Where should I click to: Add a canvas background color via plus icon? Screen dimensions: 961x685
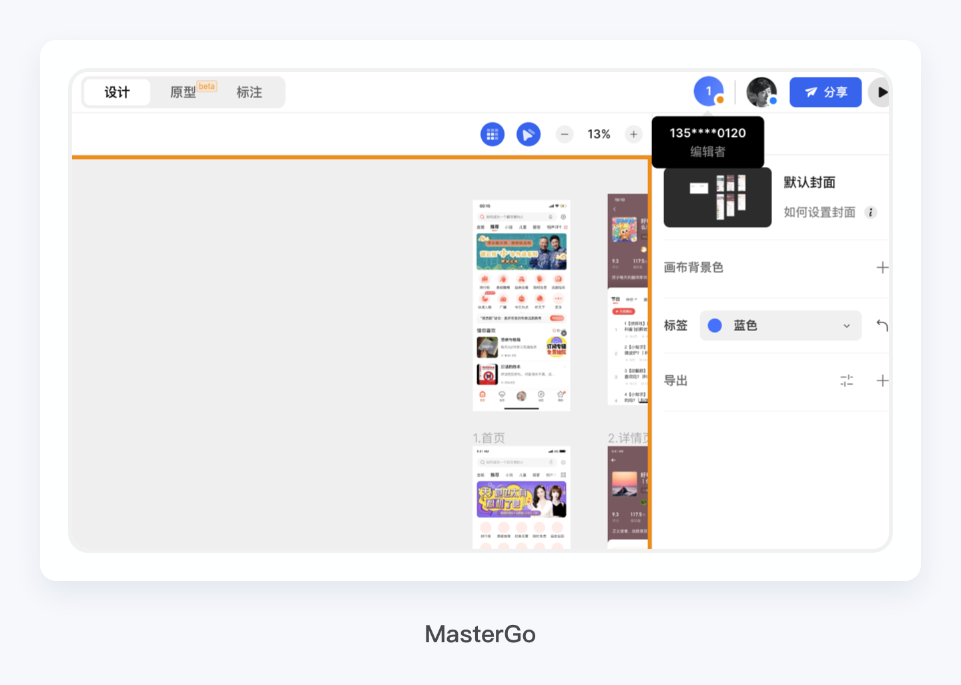click(882, 267)
